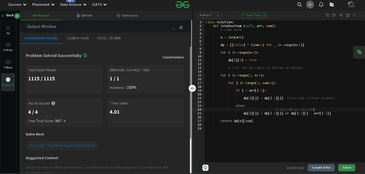365x174 pixels.
Task: Click Compile & Run button
Action: tap(321, 168)
